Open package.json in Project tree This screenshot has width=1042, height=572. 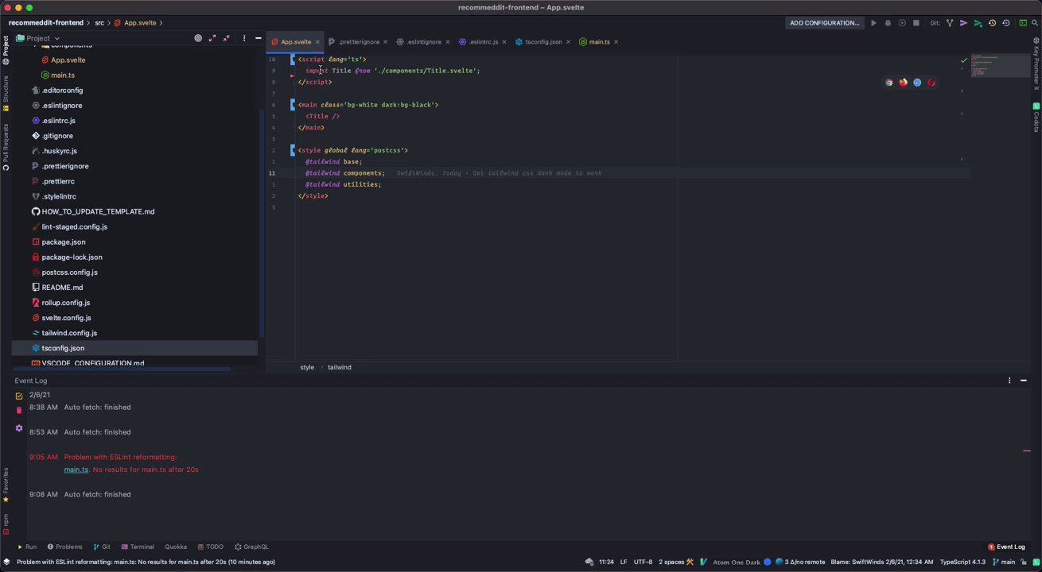click(64, 242)
